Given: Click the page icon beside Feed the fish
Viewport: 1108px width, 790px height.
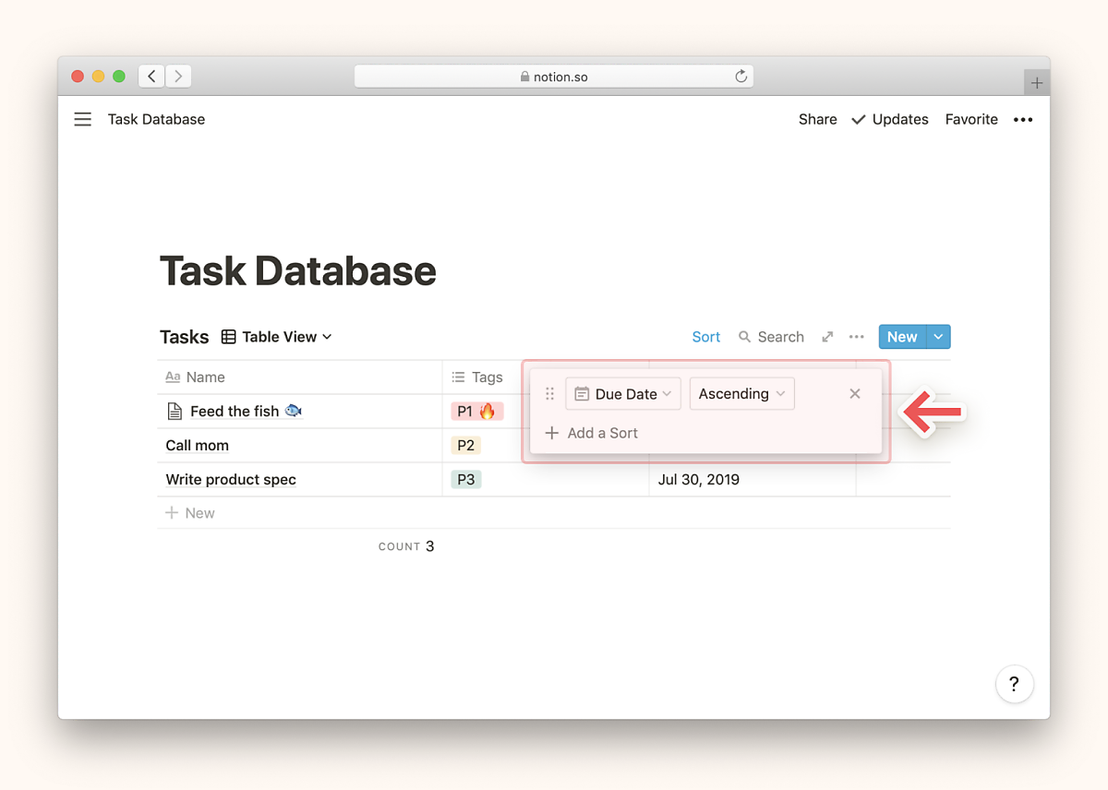Looking at the screenshot, I should (x=175, y=412).
